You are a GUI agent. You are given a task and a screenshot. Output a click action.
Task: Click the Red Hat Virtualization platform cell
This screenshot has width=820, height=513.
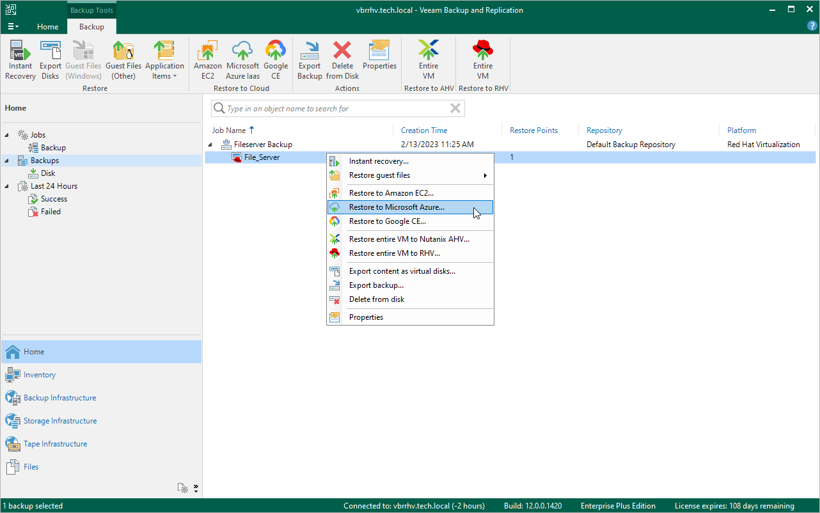764,145
